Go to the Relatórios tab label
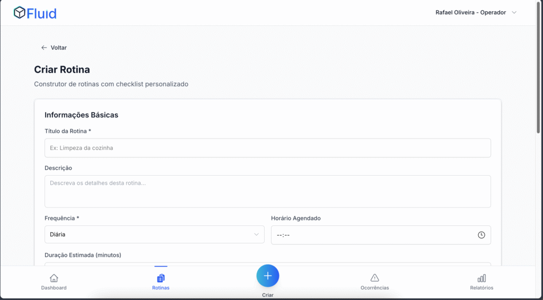 (481, 288)
